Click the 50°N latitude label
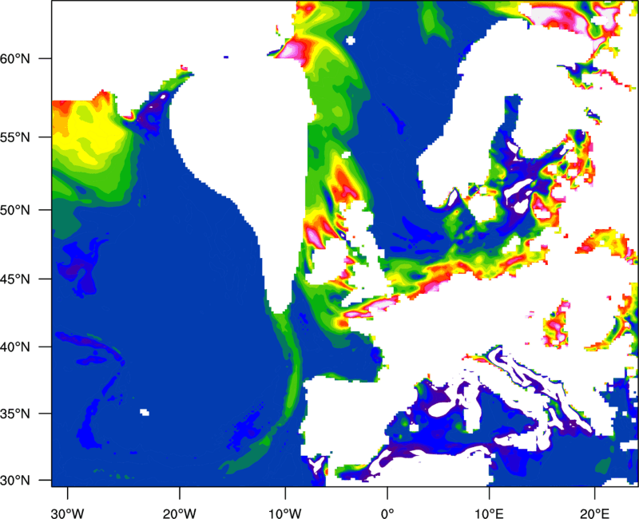The image size is (639, 519). [15, 210]
